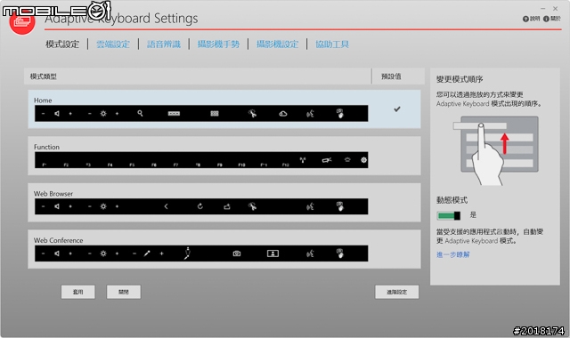This screenshot has height=338, width=570.
Task: Click the 套用 (Apply) button
Action: point(78,292)
